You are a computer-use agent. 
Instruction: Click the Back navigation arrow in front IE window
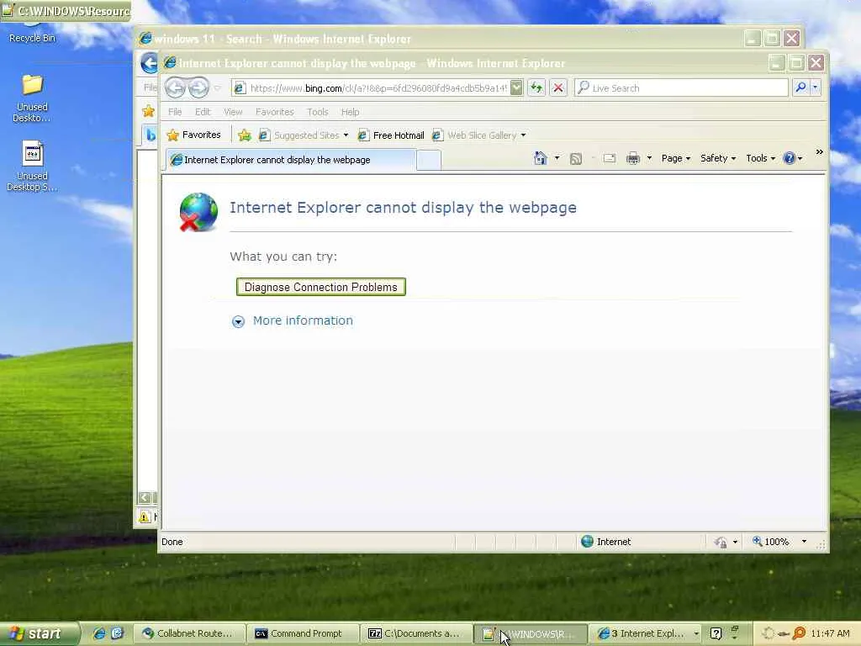(176, 87)
